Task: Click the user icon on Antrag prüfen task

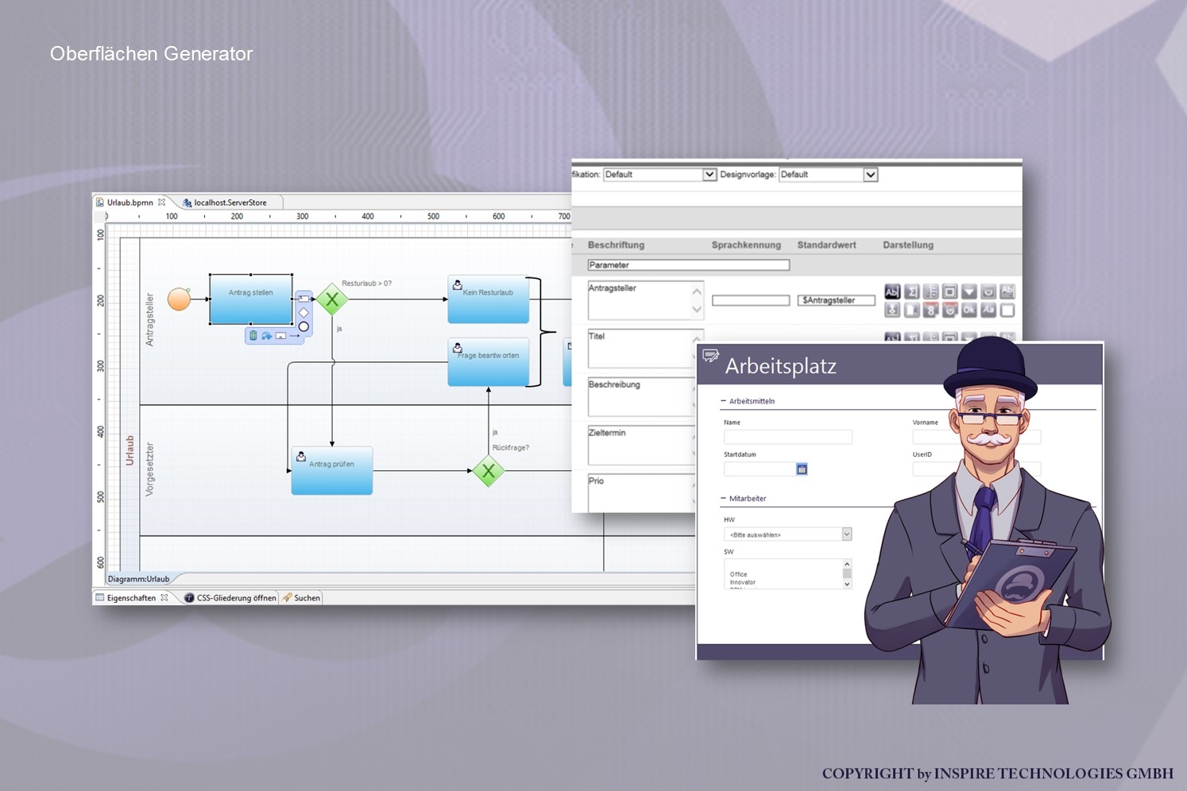Action: tap(300, 456)
